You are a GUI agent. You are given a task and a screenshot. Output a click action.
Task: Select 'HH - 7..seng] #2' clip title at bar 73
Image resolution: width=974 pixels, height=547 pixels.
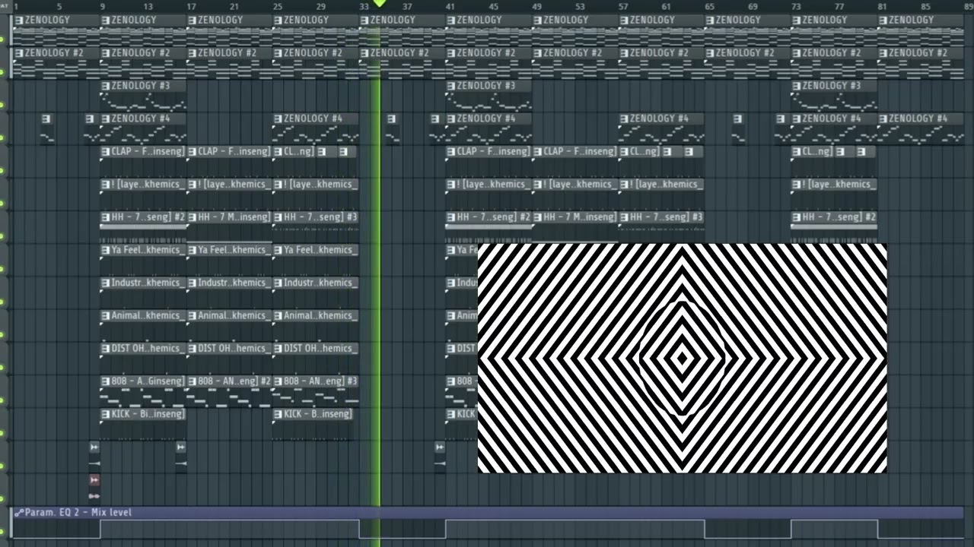(839, 217)
